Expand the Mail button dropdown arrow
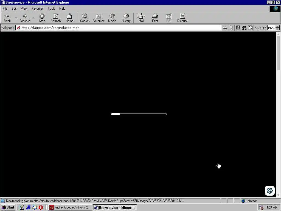The height and width of the screenshot is (211, 281). [x=144, y=16]
